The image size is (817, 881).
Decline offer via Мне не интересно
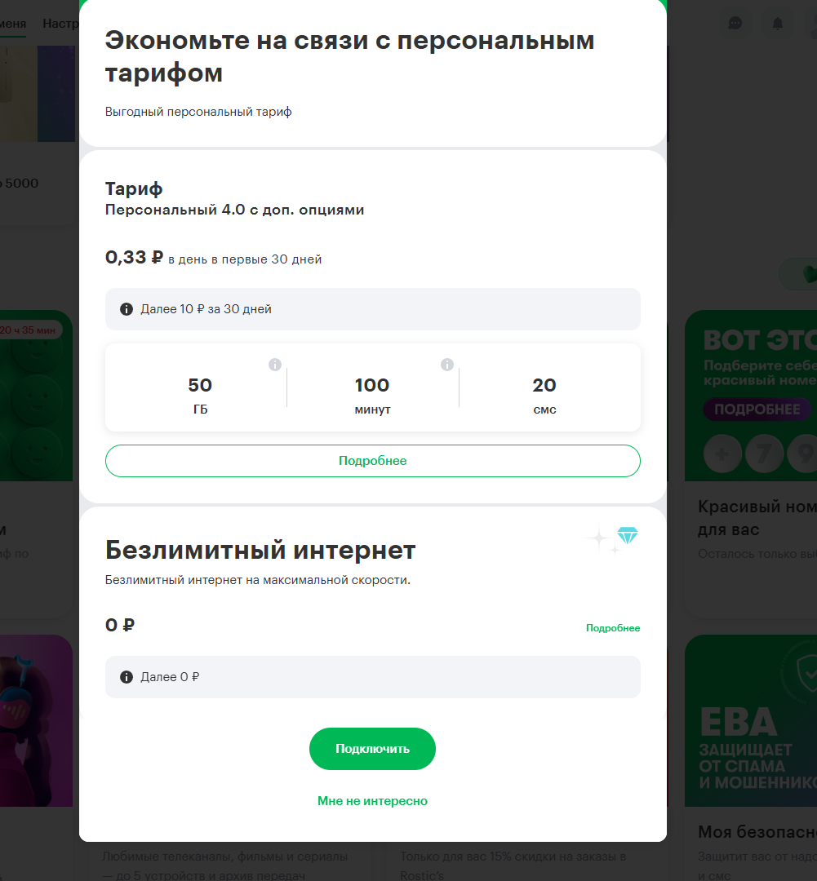point(372,801)
